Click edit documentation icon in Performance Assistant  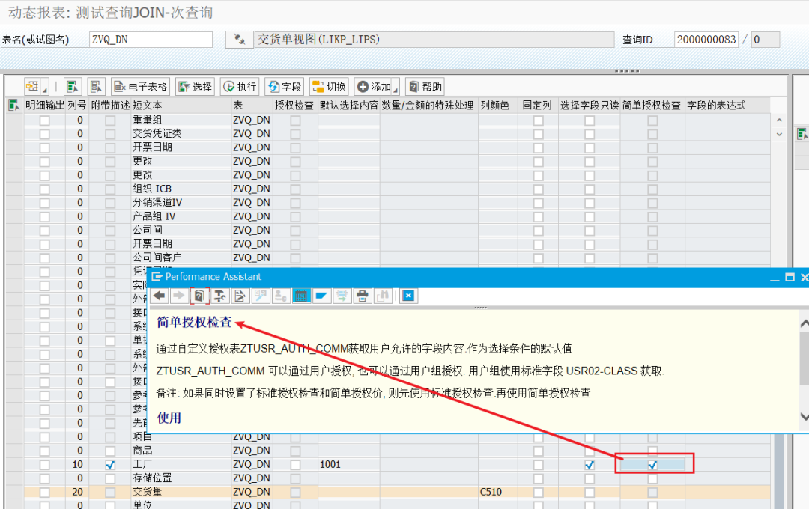pyautogui.click(x=240, y=296)
